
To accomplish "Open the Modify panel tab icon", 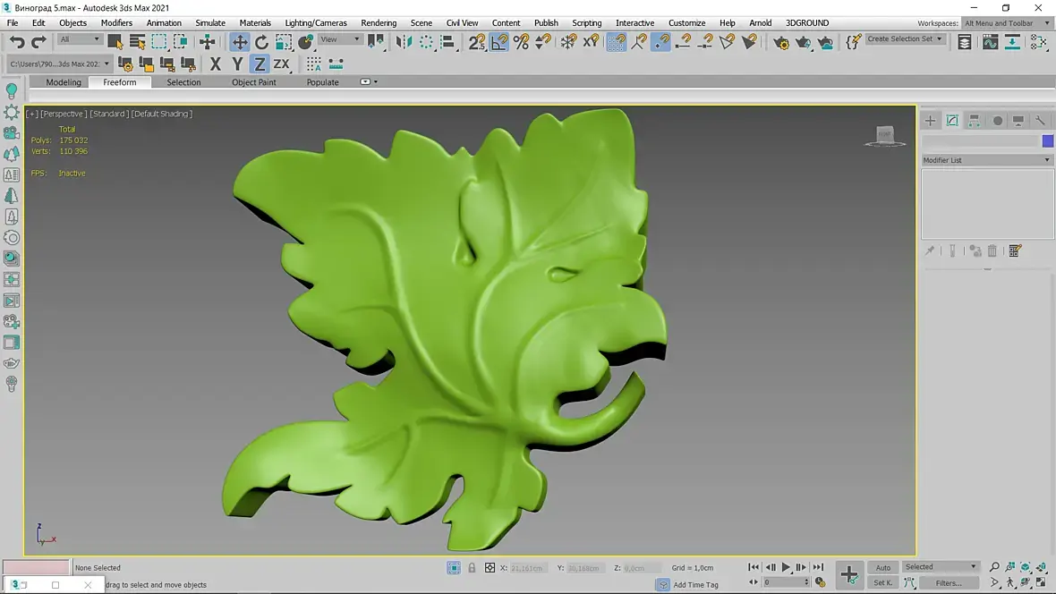I will (952, 121).
